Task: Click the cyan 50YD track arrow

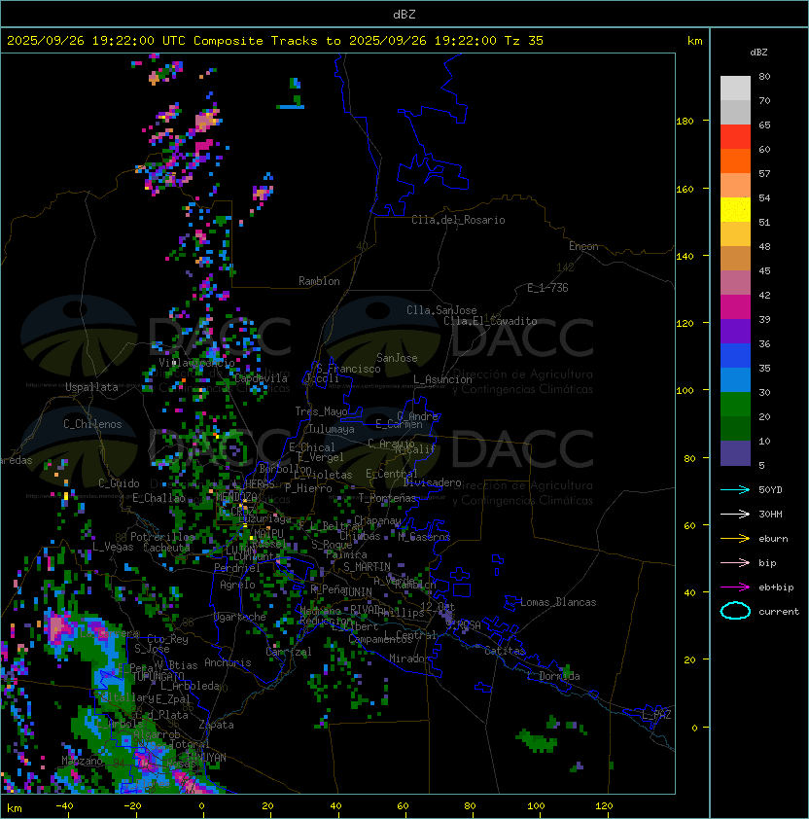Action: (x=735, y=490)
